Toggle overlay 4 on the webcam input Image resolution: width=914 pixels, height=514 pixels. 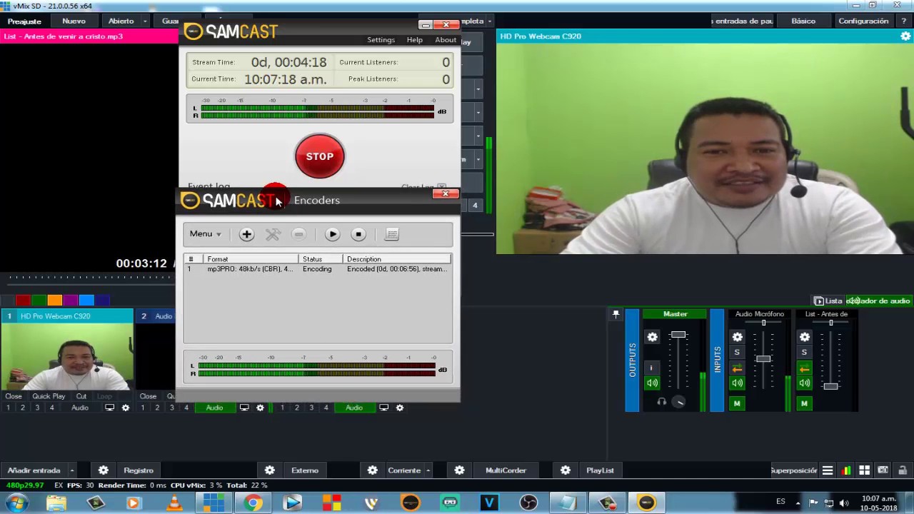51,408
